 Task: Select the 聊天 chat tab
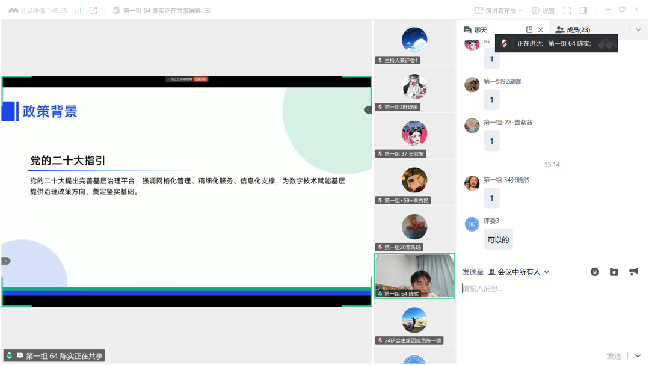pyautogui.click(x=475, y=29)
